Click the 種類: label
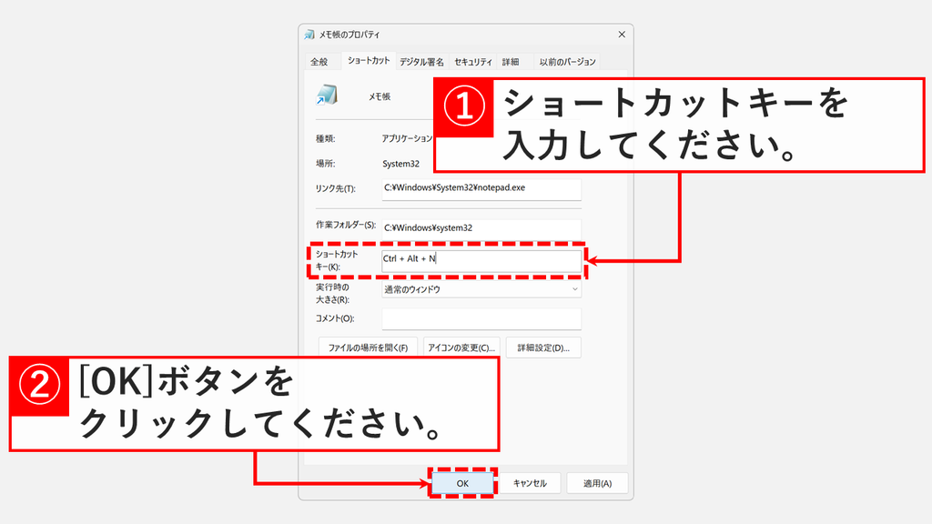Screen dimensions: 932x524 325,139
